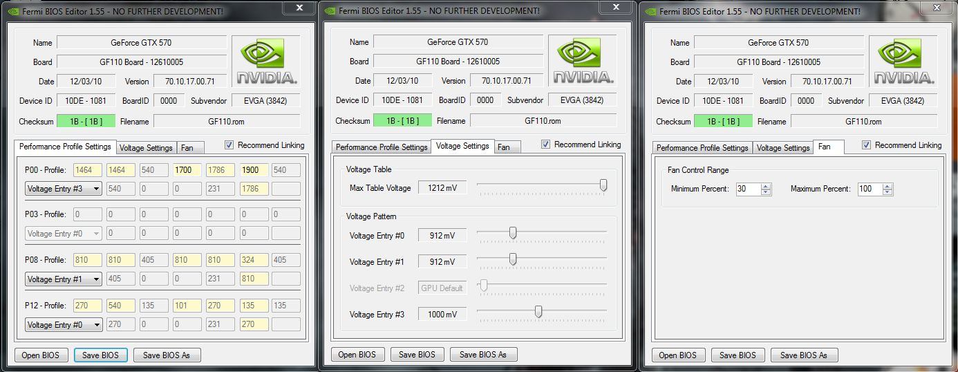Click the NVIDIA logo in the left window
The width and height of the screenshot is (958, 372).
coord(266,62)
